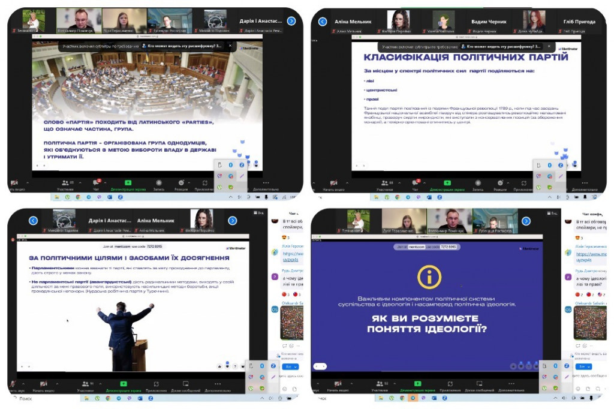Expand participants arrow in parliament-hall slide window
Screen dimensions: 614x409
[80, 182]
